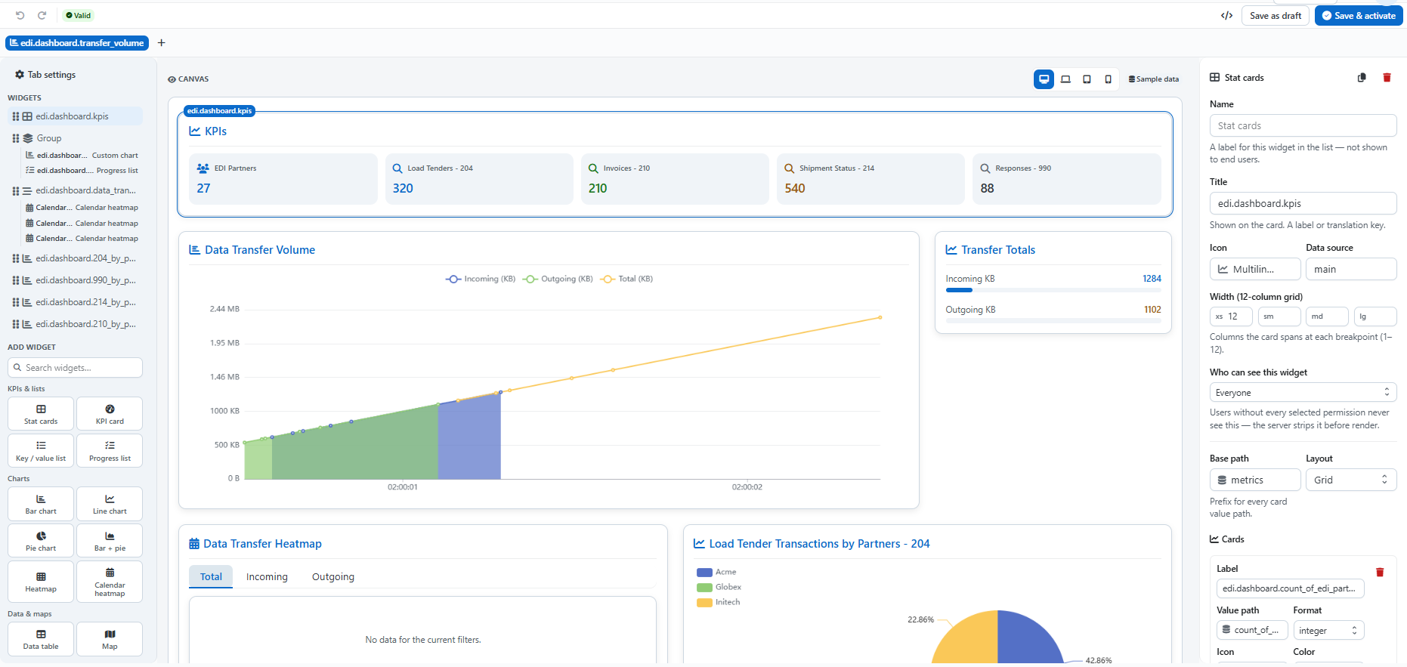The image size is (1407, 667).
Task: Select edi.dashboard.214_by_p... widget row
Action: tap(75, 302)
